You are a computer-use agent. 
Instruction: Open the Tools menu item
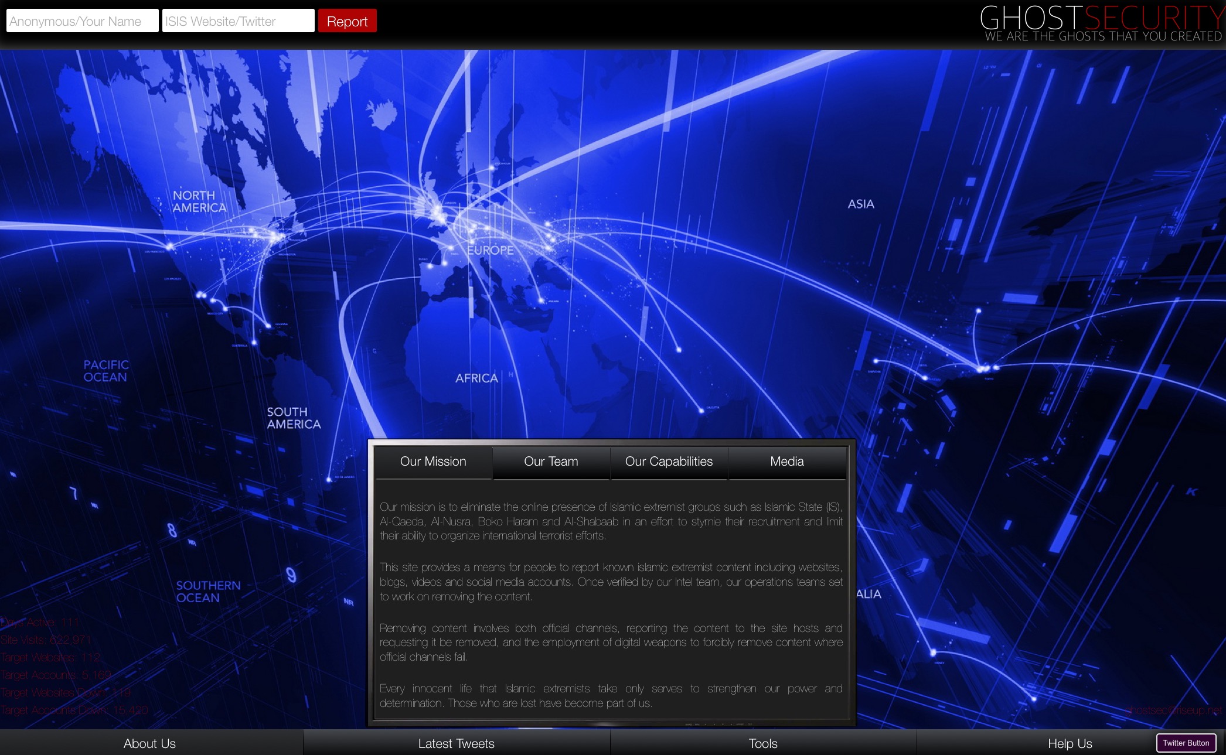pos(762,743)
